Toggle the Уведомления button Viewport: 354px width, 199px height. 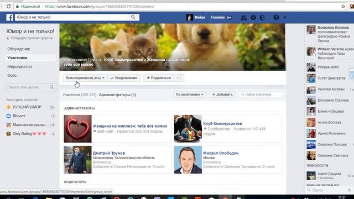pyautogui.click(x=124, y=78)
